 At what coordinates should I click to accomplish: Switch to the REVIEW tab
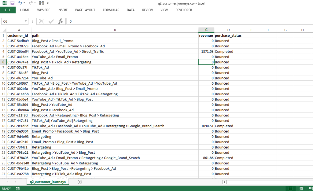tap(148, 10)
